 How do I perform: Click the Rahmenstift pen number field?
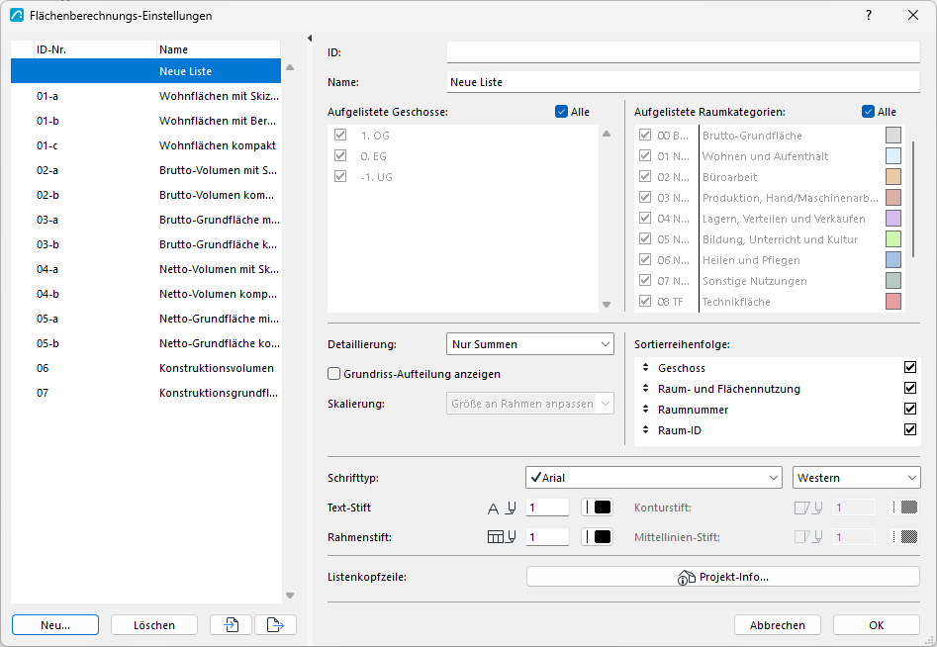click(547, 537)
